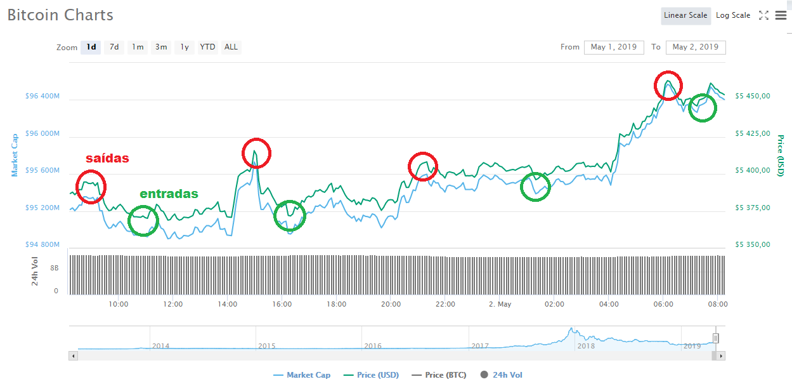
Task: Click the 8B volume axis label
Action: (x=55, y=268)
